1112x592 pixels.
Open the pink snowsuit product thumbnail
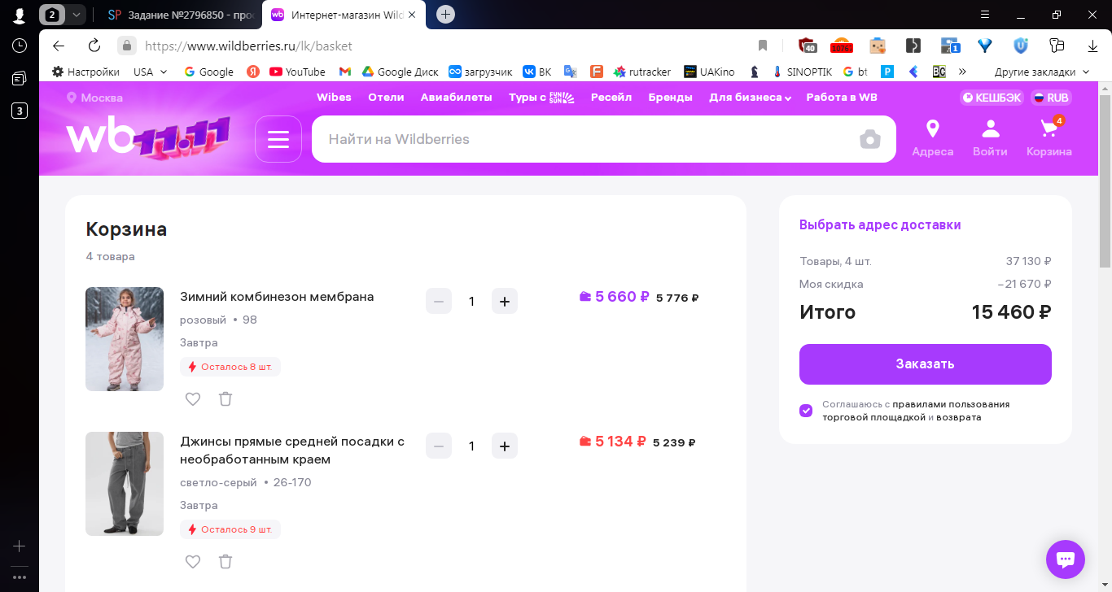click(125, 339)
